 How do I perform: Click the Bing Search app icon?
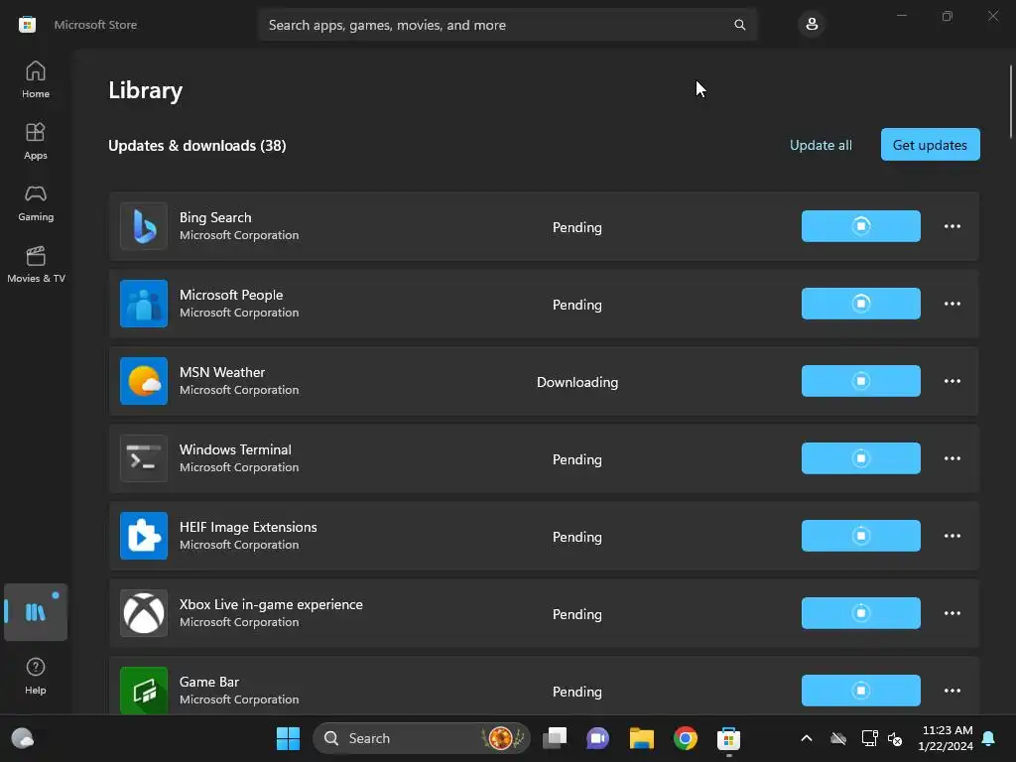click(x=144, y=226)
